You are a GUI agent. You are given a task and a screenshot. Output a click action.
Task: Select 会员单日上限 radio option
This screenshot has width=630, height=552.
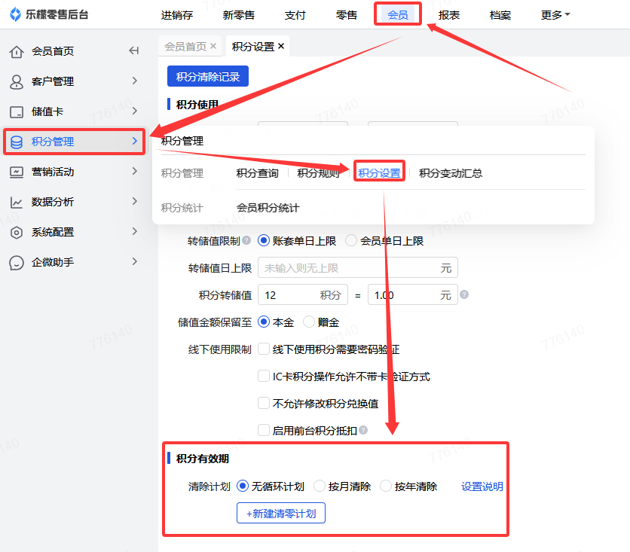(350, 240)
